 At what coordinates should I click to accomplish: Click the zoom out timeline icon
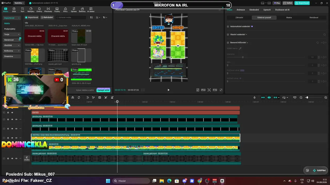point(301,98)
